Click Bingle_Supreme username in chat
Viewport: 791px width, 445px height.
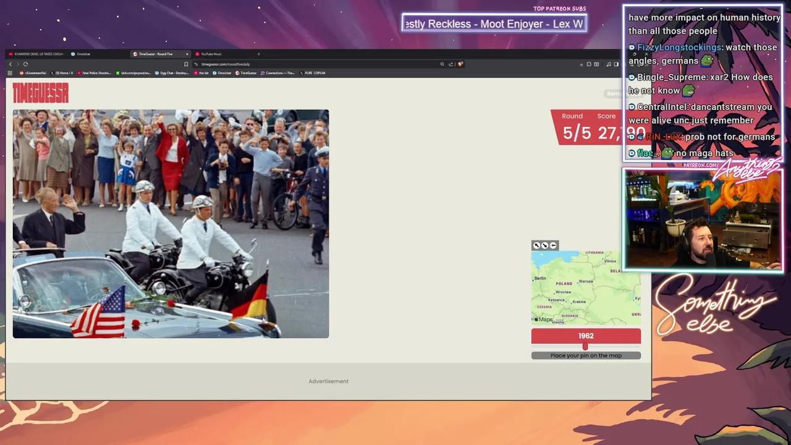[x=680, y=77]
